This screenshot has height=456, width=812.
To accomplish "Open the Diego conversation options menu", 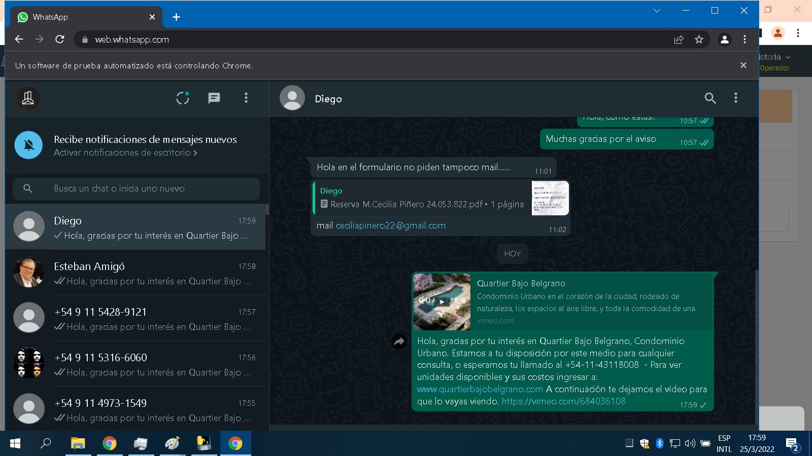I will point(735,98).
